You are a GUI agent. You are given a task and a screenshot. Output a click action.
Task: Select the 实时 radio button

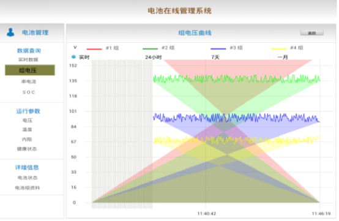[x=73, y=57]
